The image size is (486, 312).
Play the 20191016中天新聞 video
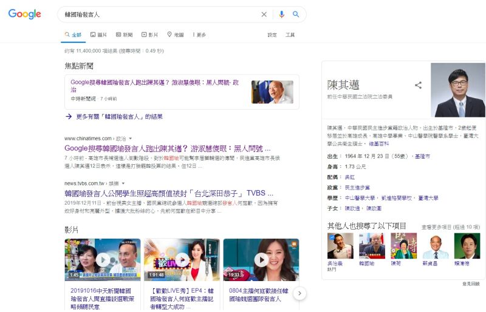(103, 260)
